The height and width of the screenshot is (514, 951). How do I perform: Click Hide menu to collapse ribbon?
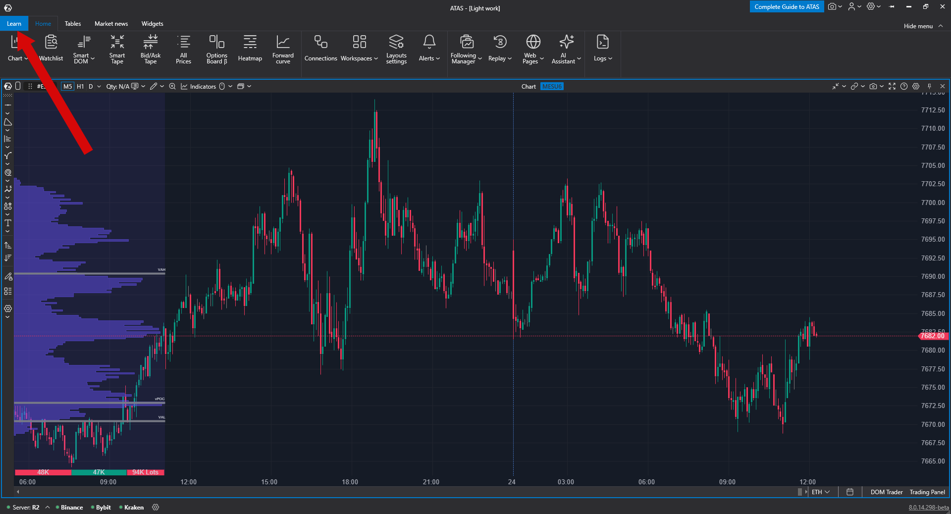coord(923,26)
